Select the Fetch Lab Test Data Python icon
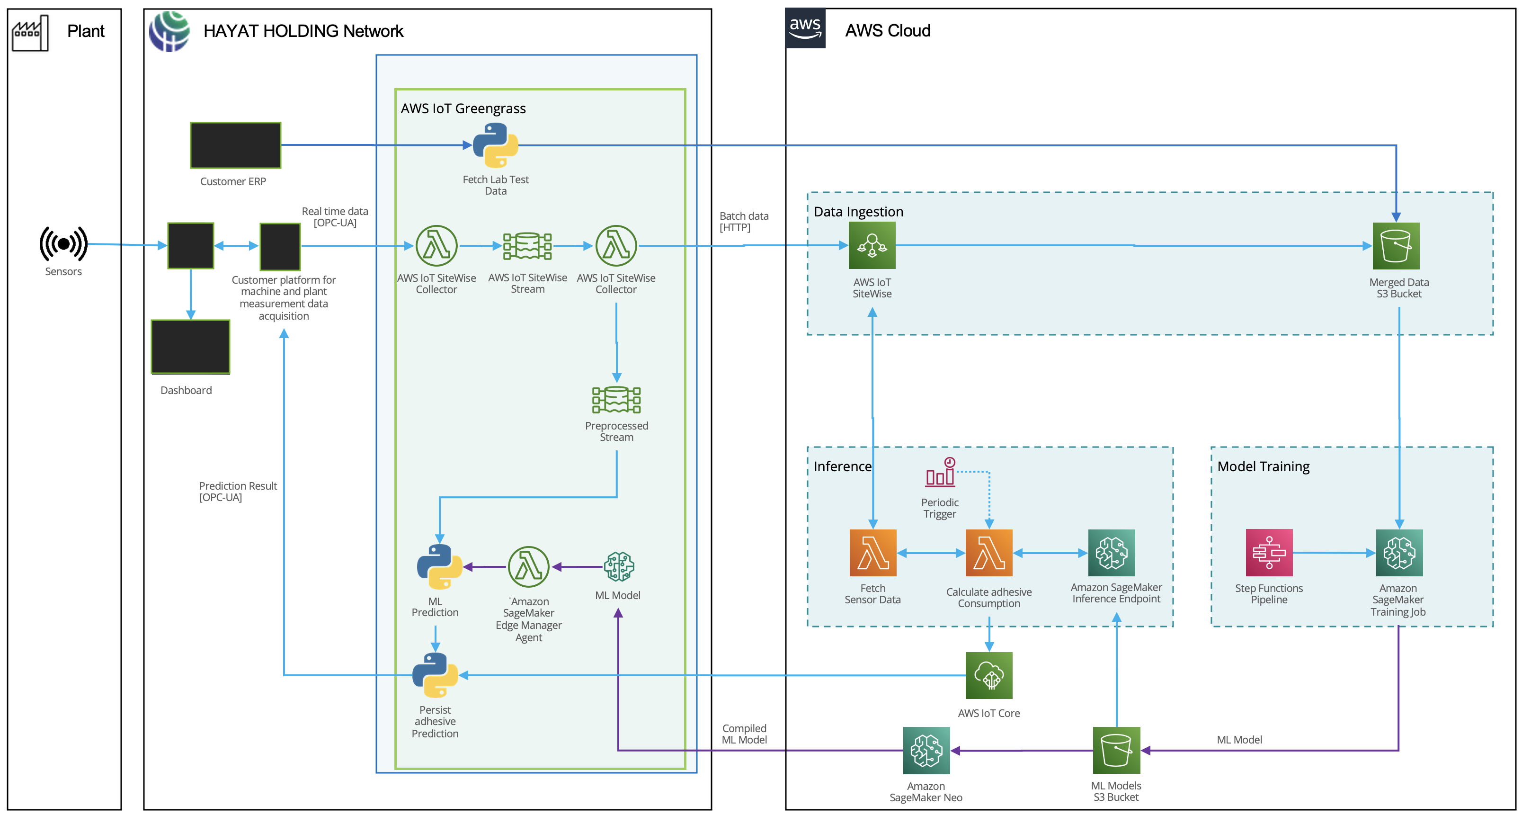The height and width of the screenshot is (824, 1531). pos(495,145)
